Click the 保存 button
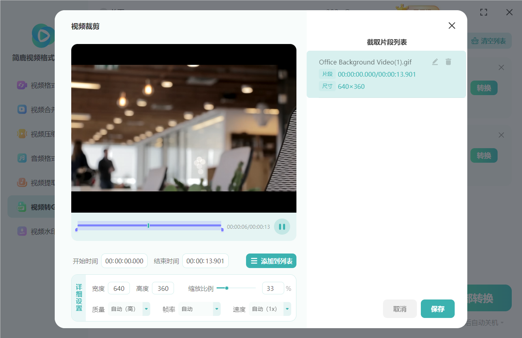The height and width of the screenshot is (338, 522). [437, 309]
